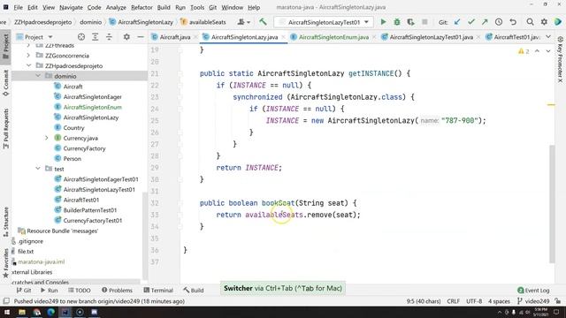Open File Explorer from taskbar
The width and height of the screenshot is (566, 318).
coord(22,312)
